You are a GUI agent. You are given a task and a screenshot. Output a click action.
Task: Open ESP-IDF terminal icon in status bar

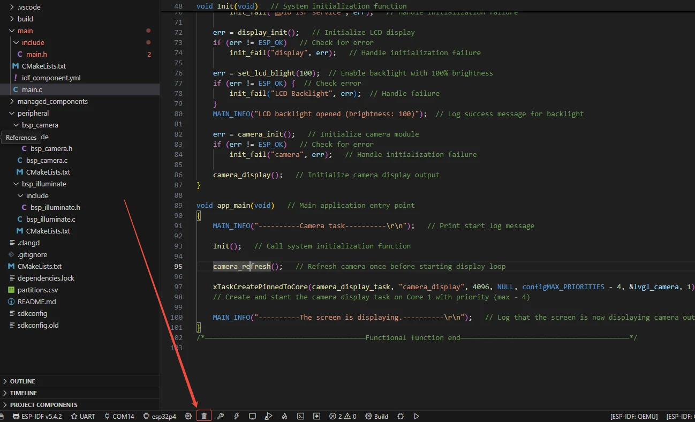(301, 416)
